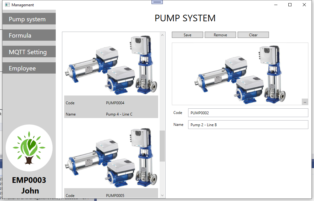
Task: Click the PUMP SYSTEM heading
Action: tap(185, 18)
